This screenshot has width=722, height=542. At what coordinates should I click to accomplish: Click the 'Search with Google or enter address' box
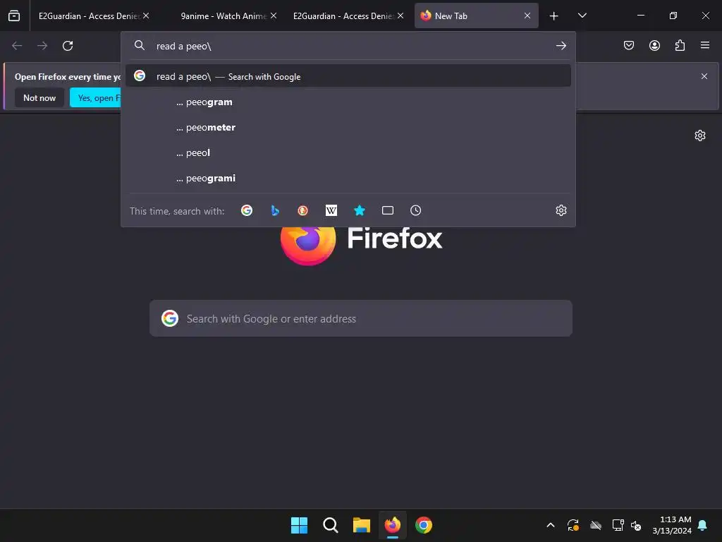361,318
